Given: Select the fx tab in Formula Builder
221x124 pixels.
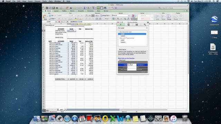Looking at the screenshot, I should 121,24.
